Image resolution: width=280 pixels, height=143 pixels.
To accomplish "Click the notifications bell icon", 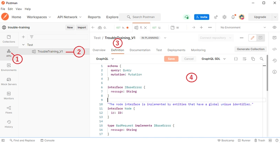I will coord(233,17).
